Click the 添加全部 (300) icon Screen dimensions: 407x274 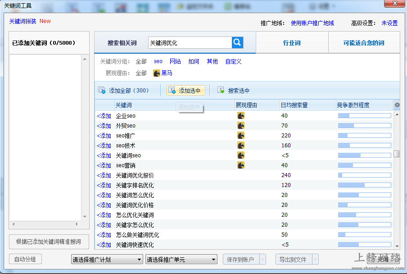click(102, 91)
